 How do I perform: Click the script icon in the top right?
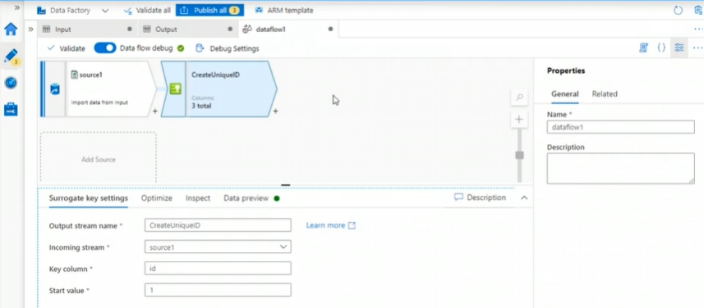643,48
